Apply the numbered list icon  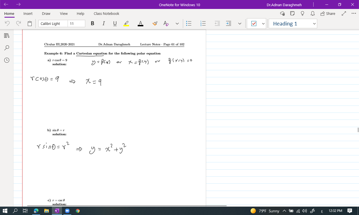tap(203, 24)
